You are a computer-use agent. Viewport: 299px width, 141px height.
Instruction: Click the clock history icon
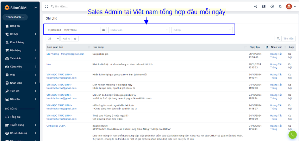click(272, 6)
